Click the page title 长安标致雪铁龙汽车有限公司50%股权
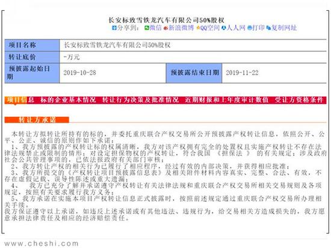The image size is (331, 248). click(166, 20)
